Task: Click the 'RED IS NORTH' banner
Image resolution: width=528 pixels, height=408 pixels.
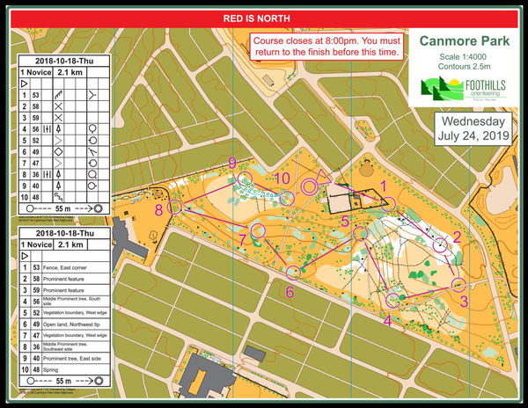Action: point(264,18)
